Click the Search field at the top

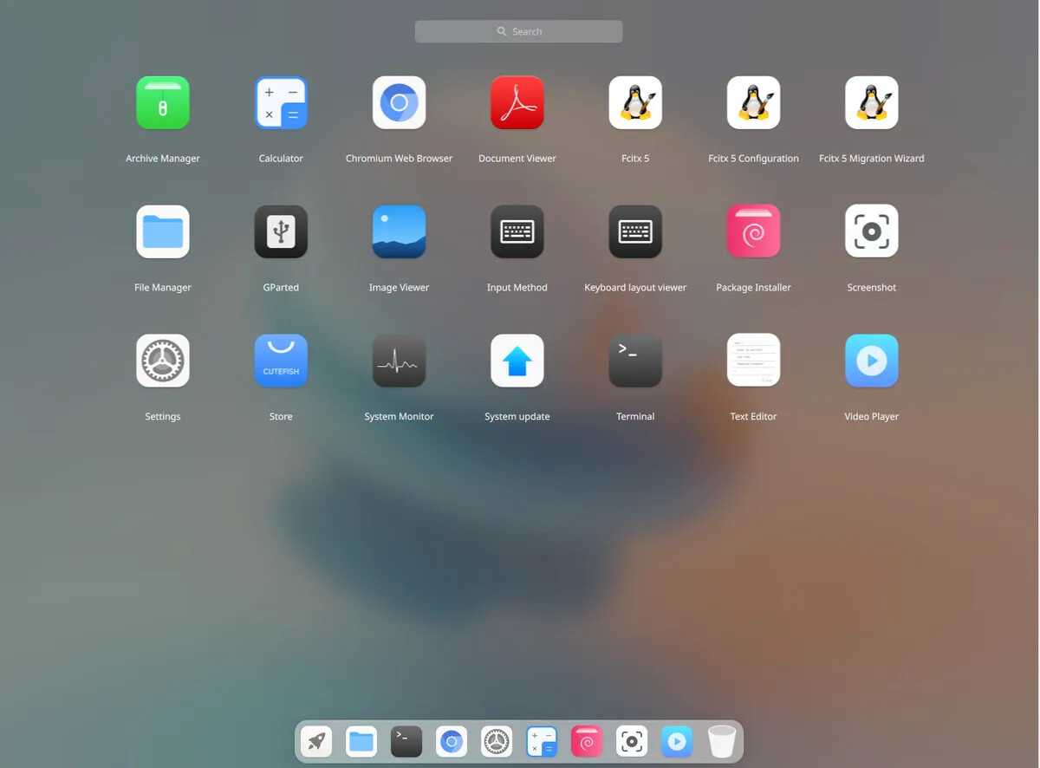pos(518,30)
